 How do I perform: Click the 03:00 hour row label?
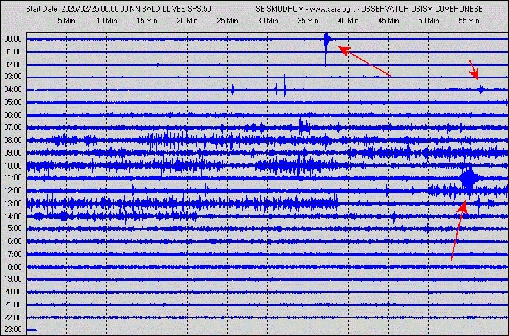pyautogui.click(x=13, y=77)
